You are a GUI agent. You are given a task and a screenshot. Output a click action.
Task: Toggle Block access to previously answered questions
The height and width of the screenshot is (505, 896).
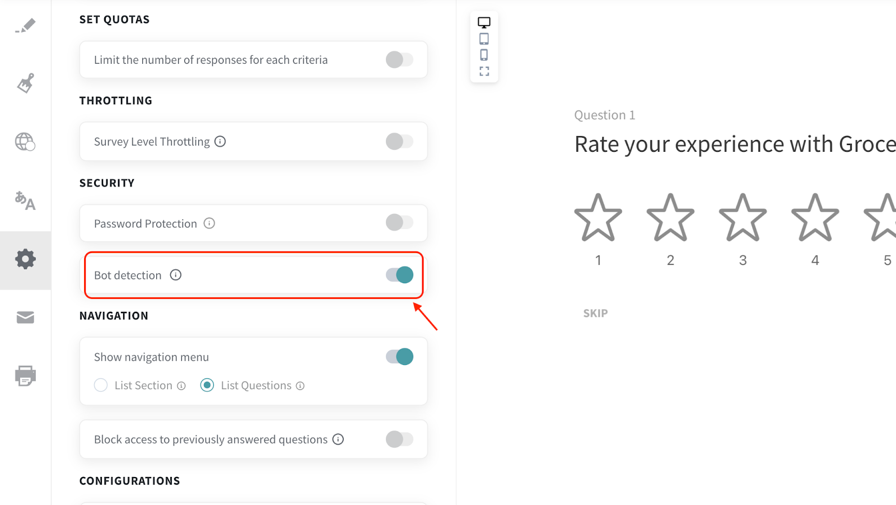[x=399, y=439]
